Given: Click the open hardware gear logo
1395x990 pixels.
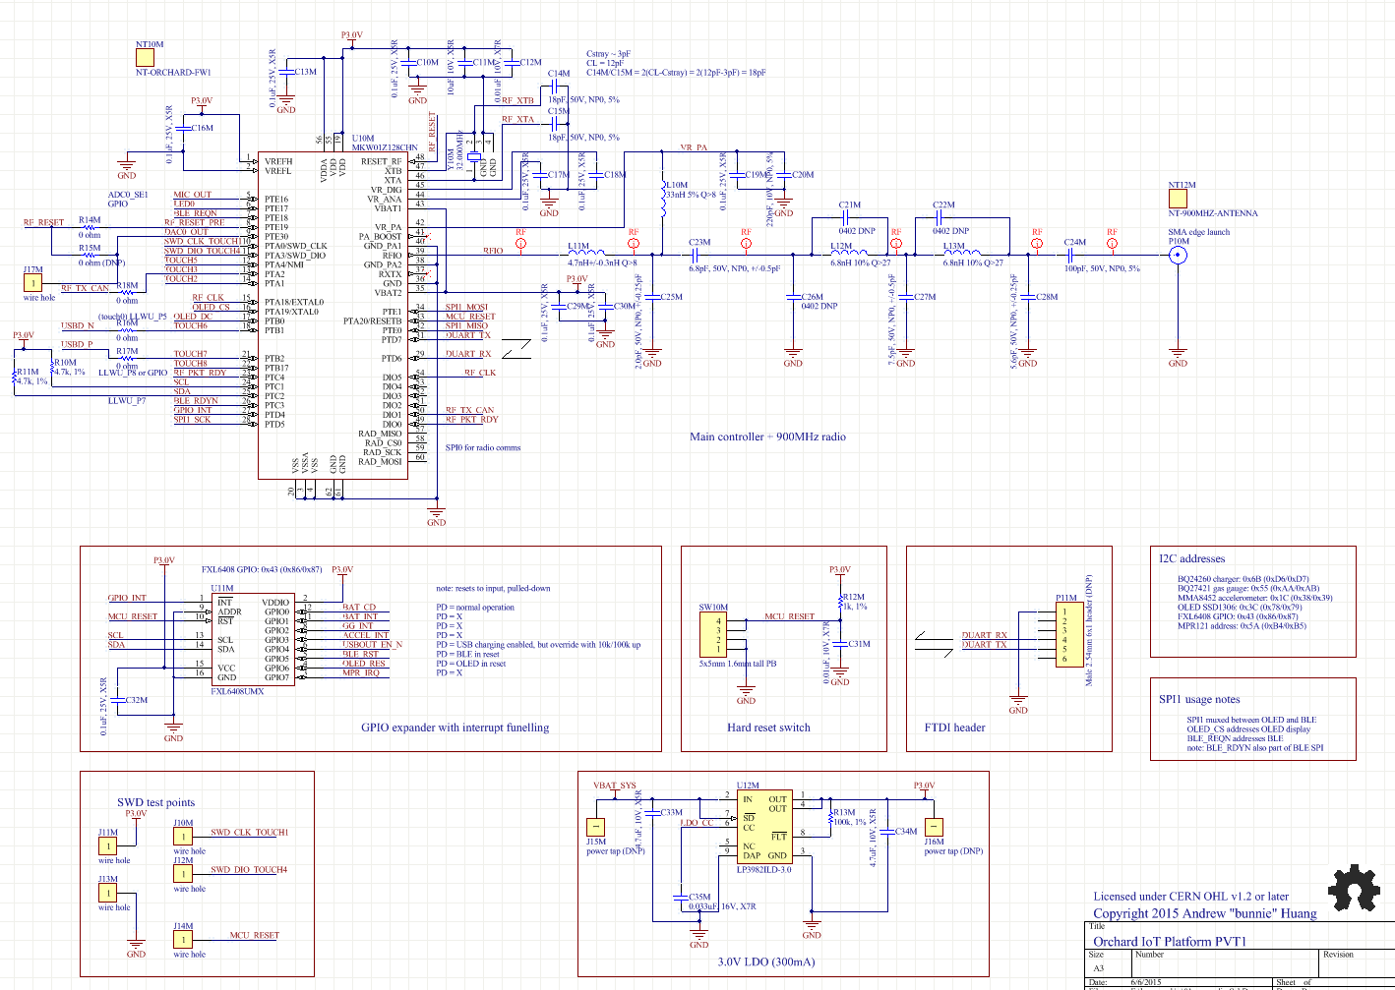Looking at the screenshot, I should pos(1355,889).
